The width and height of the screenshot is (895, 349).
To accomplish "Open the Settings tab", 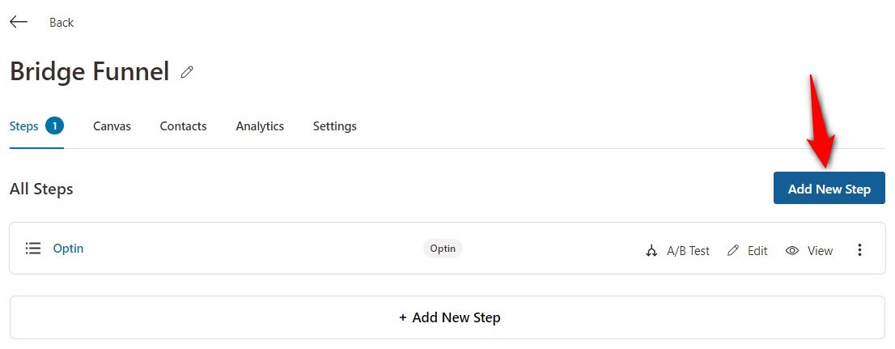I will (334, 126).
